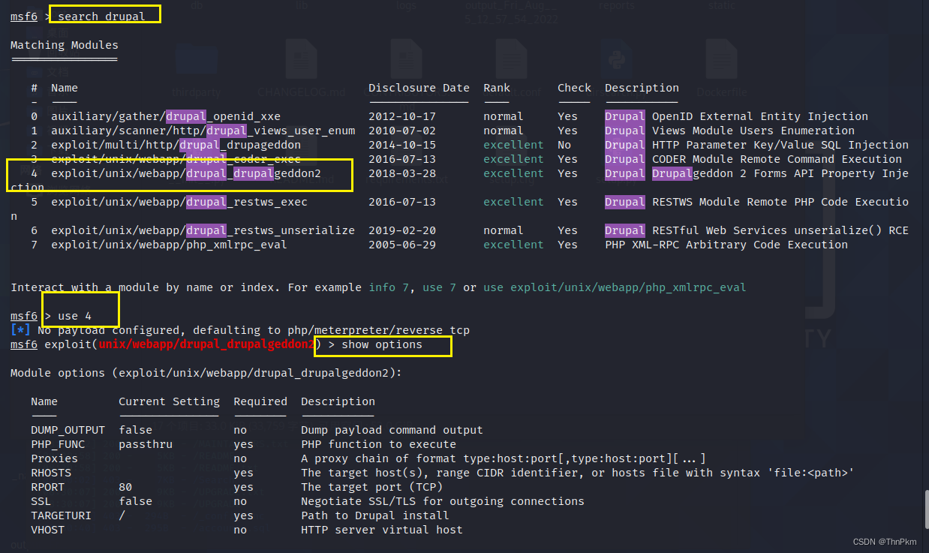Screen dimensions: 929x553
Task: Click the 'false' setting in SSL row
Action: (x=135, y=501)
